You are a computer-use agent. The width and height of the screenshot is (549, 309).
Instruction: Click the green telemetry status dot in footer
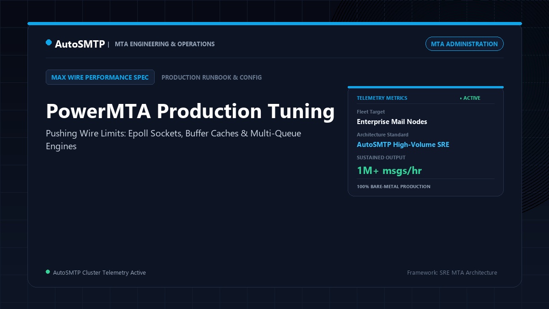point(48,272)
